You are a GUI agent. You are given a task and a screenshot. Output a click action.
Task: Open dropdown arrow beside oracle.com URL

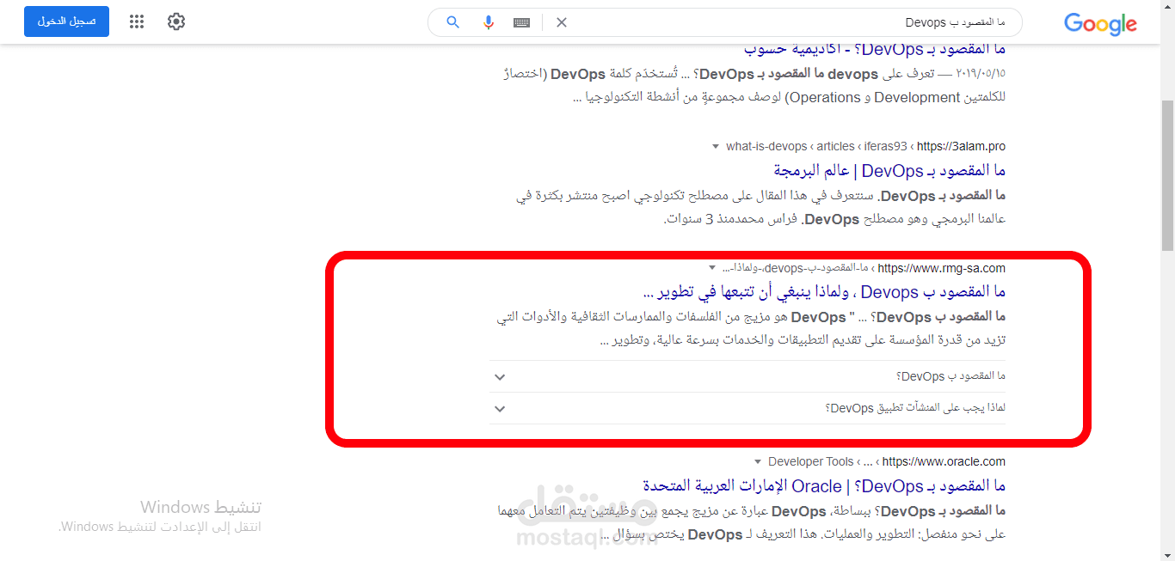757,461
